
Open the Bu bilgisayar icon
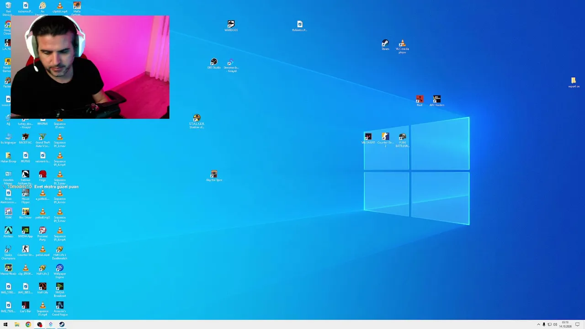[8, 138]
